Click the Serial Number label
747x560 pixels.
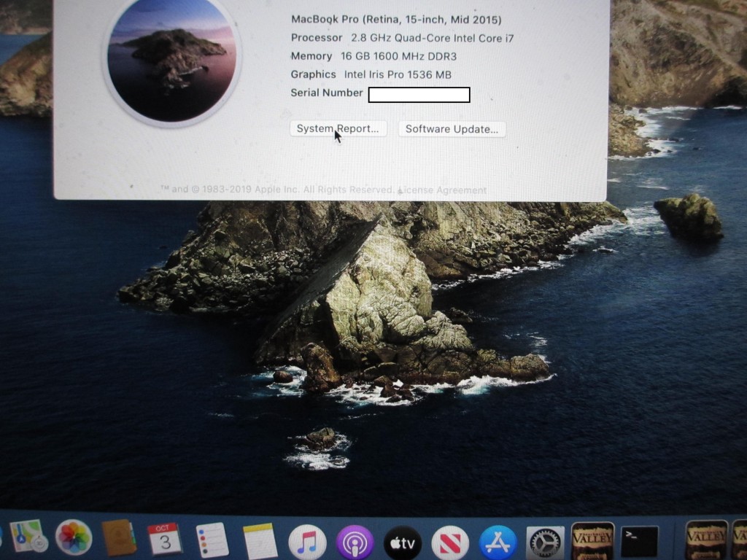click(327, 93)
